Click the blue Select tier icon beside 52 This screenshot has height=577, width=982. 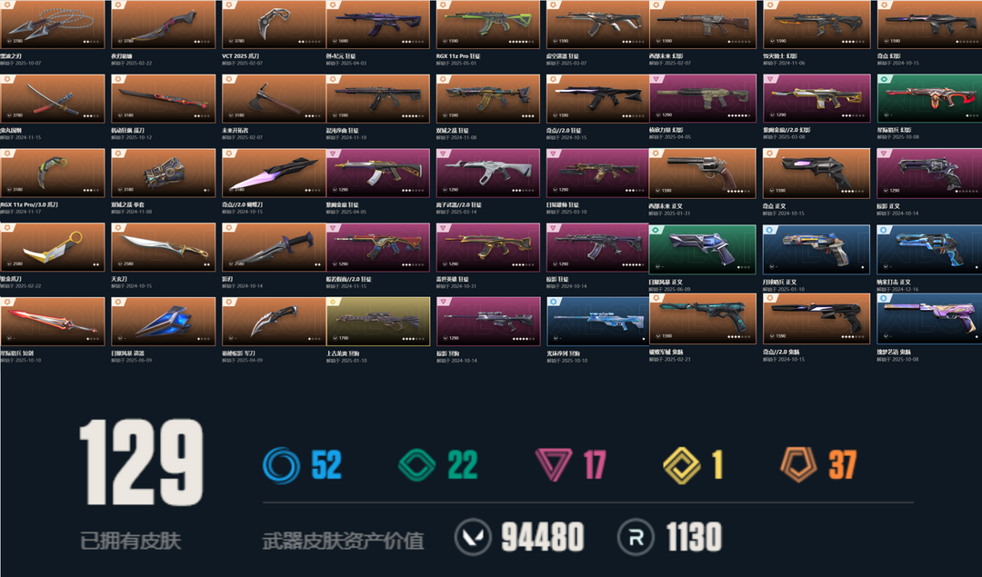[x=281, y=465]
